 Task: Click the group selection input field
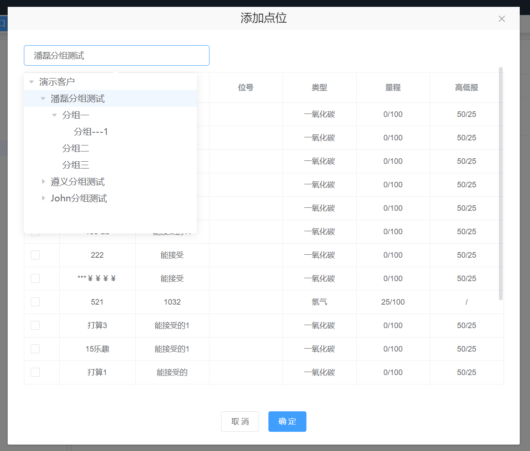(116, 55)
